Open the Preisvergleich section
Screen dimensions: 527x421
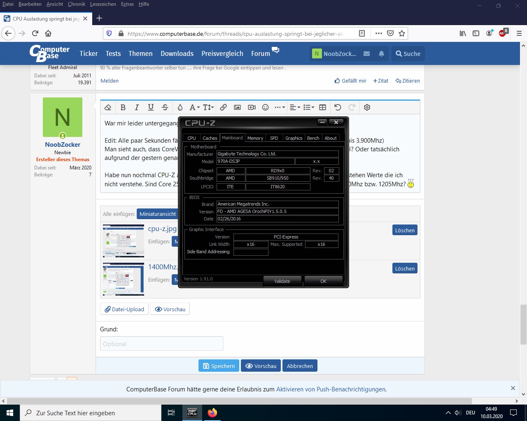(222, 53)
